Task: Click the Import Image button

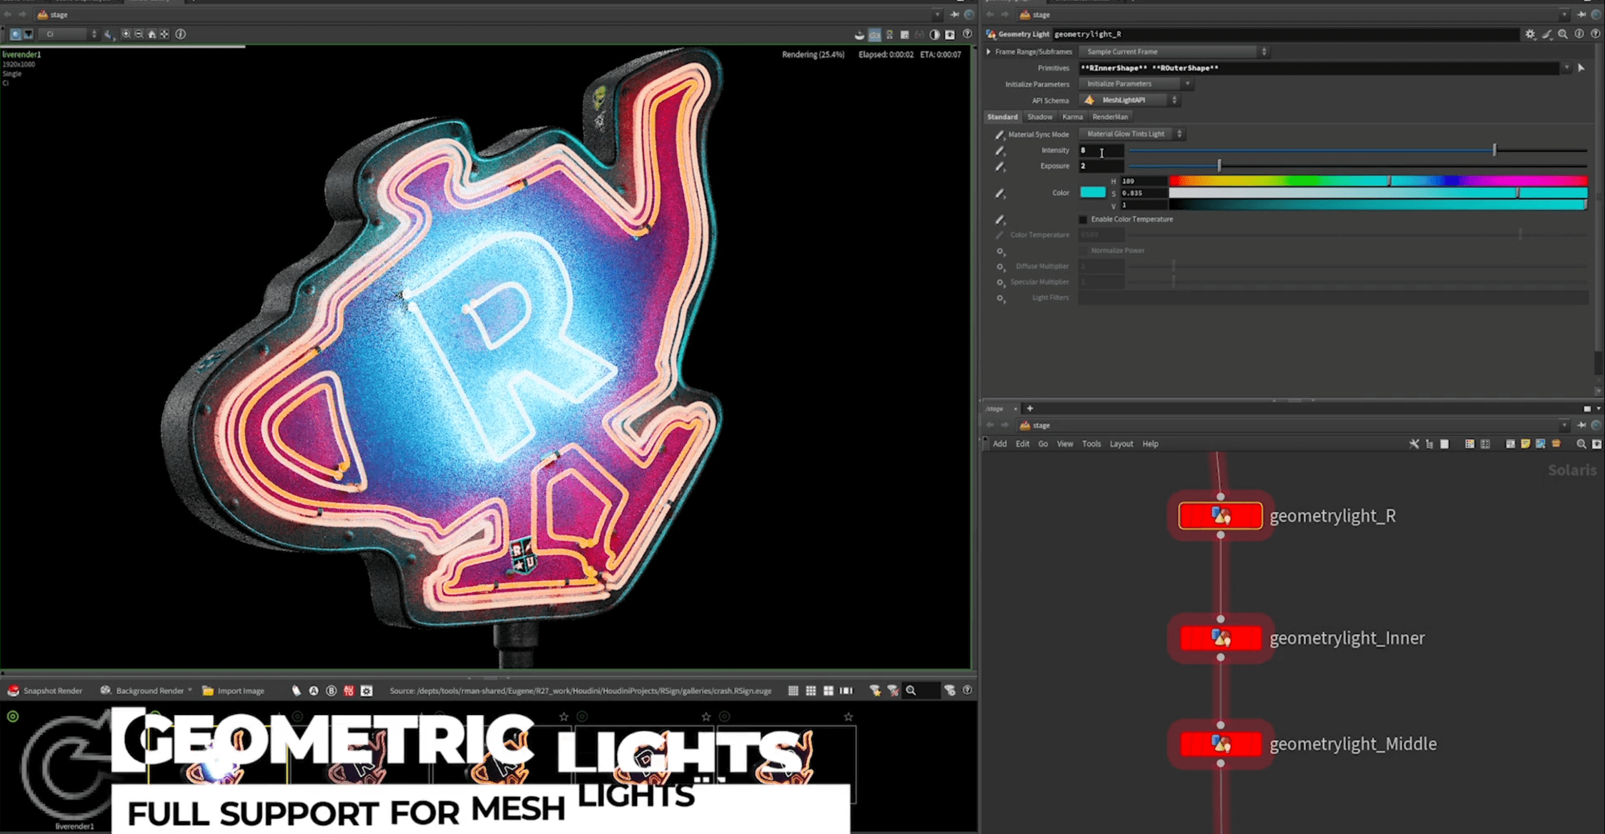Action: point(240,691)
